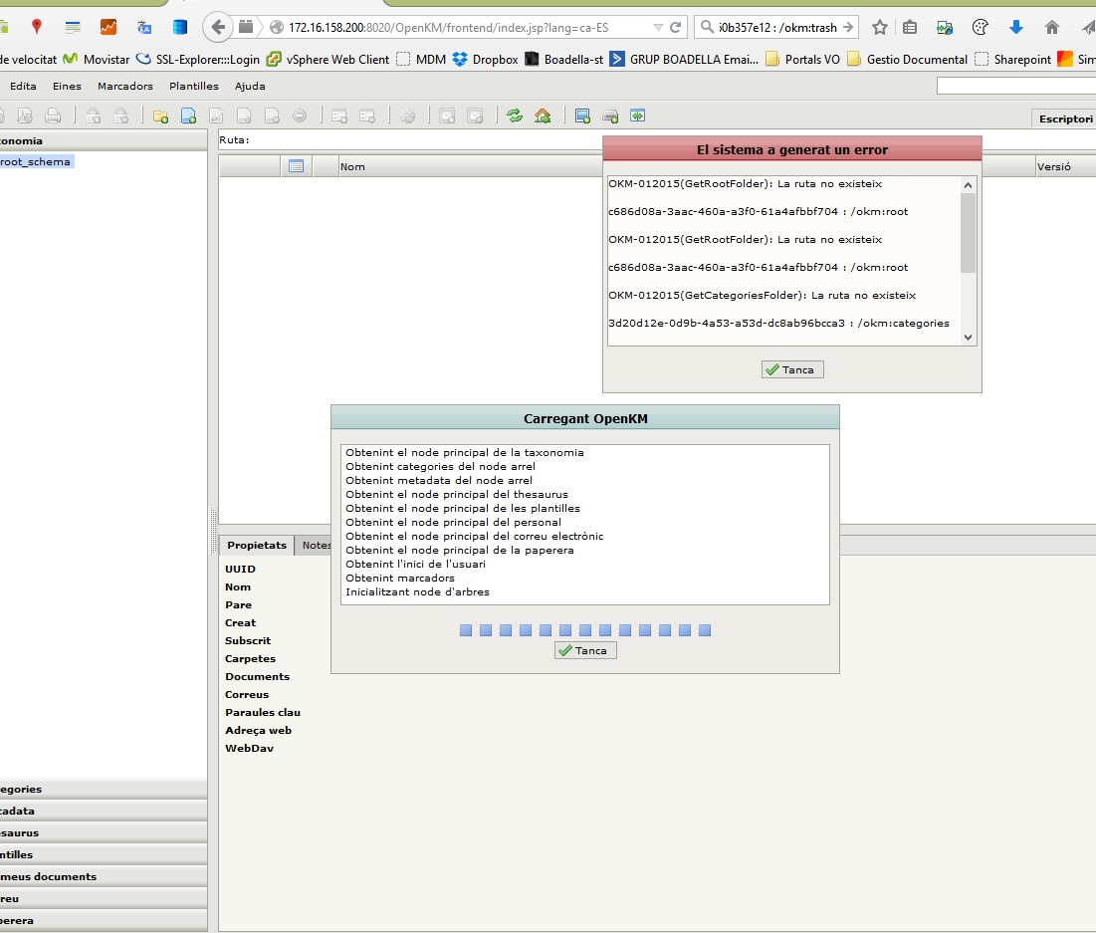Viewport: 1096px width, 933px height.
Task: Click the error dialog scroll down arrow
Action: [969, 338]
